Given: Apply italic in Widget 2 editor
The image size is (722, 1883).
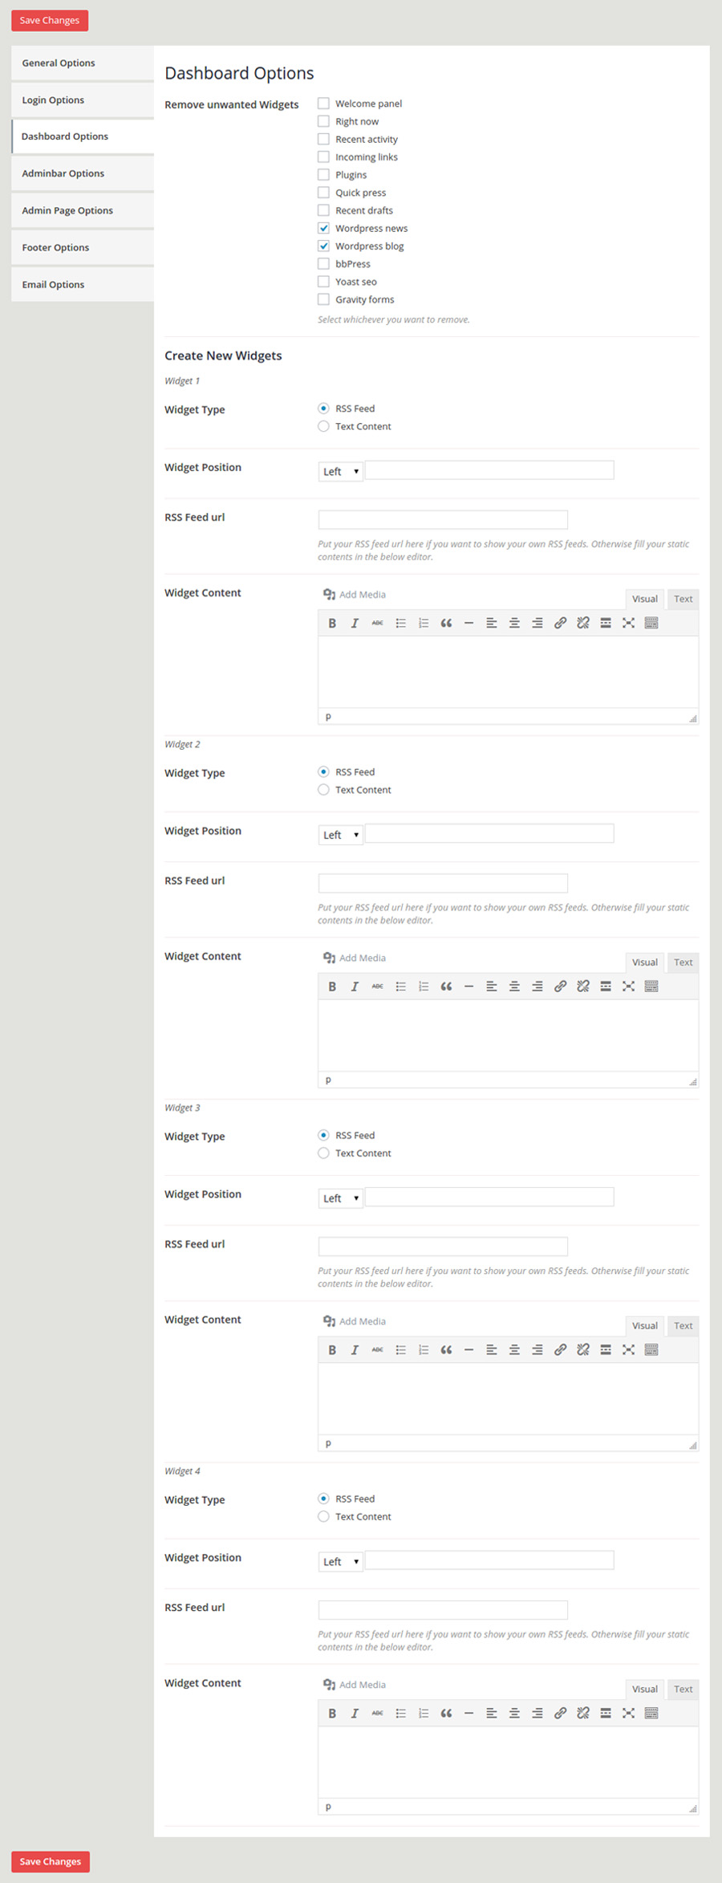Looking at the screenshot, I should click(355, 986).
